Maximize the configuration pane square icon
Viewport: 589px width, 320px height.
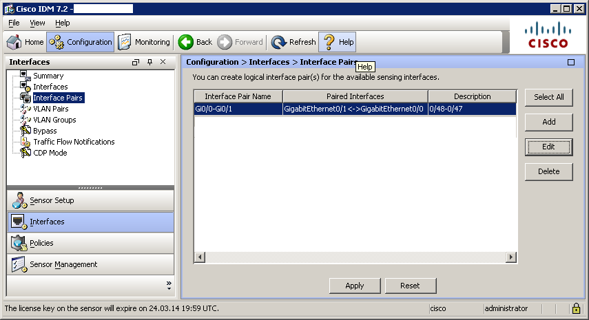point(571,62)
